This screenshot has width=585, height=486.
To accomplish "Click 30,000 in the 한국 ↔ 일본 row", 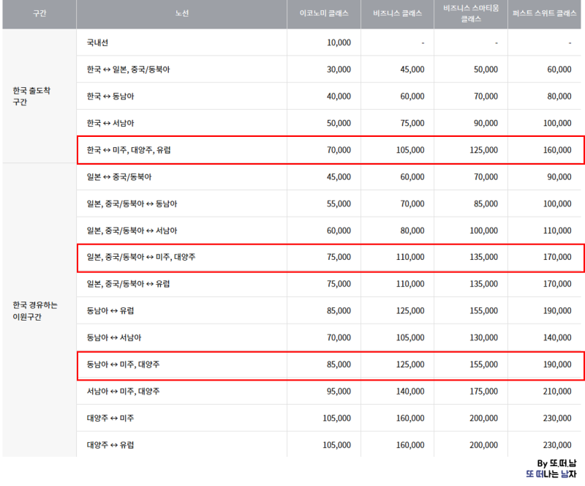I will point(339,70).
